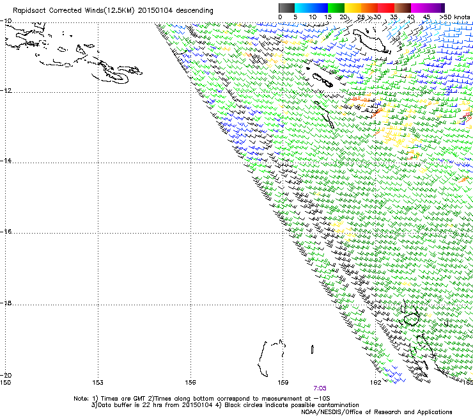Screen dimensions: 473x416
Task: Click the cyan-blue 5-15 knots color band
Action: [x=311, y=8]
